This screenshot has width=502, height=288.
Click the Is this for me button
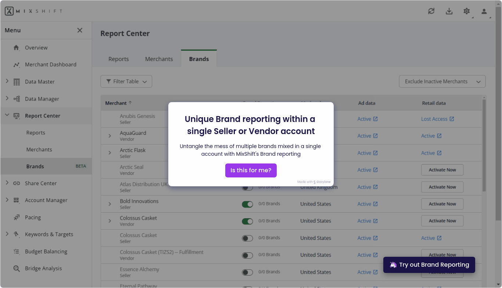pos(251,170)
